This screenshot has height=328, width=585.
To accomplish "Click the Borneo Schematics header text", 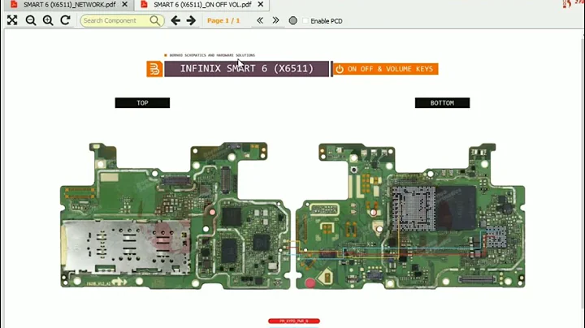I will tap(212, 55).
